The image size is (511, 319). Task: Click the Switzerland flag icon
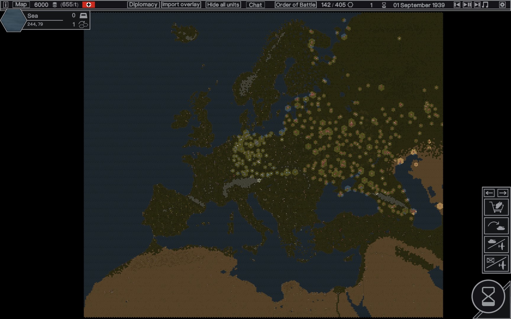pos(88,5)
